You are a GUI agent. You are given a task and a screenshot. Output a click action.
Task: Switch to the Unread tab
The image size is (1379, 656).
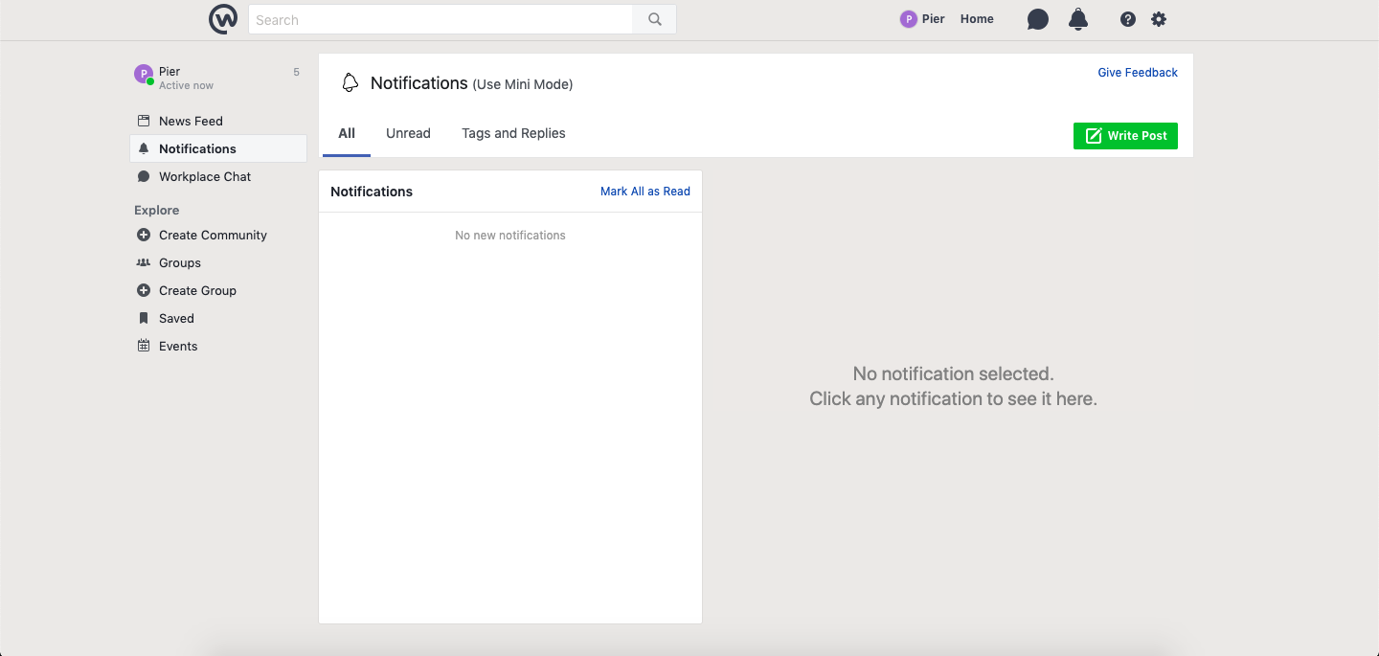(408, 133)
